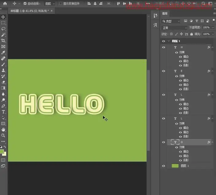The width and height of the screenshot is (216, 195).
Task: Select the Pen tool
Action: click(3, 106)
